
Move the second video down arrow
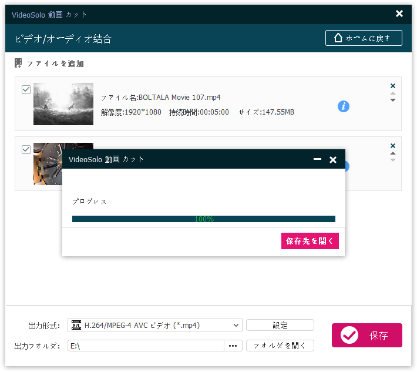click(393, 160)
